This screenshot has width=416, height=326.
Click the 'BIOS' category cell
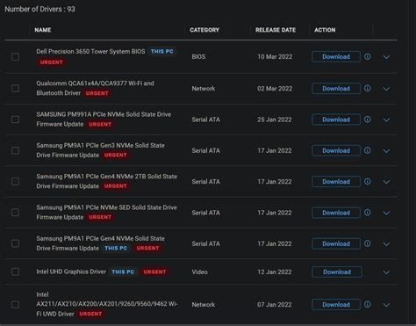(198, 56)
